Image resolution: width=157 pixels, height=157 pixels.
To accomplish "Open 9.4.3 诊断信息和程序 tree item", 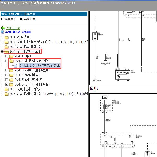I will (32, 70).
